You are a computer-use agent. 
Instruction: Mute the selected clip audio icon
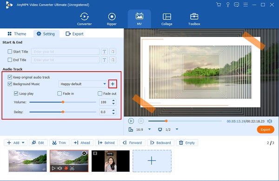click(60, 168)
